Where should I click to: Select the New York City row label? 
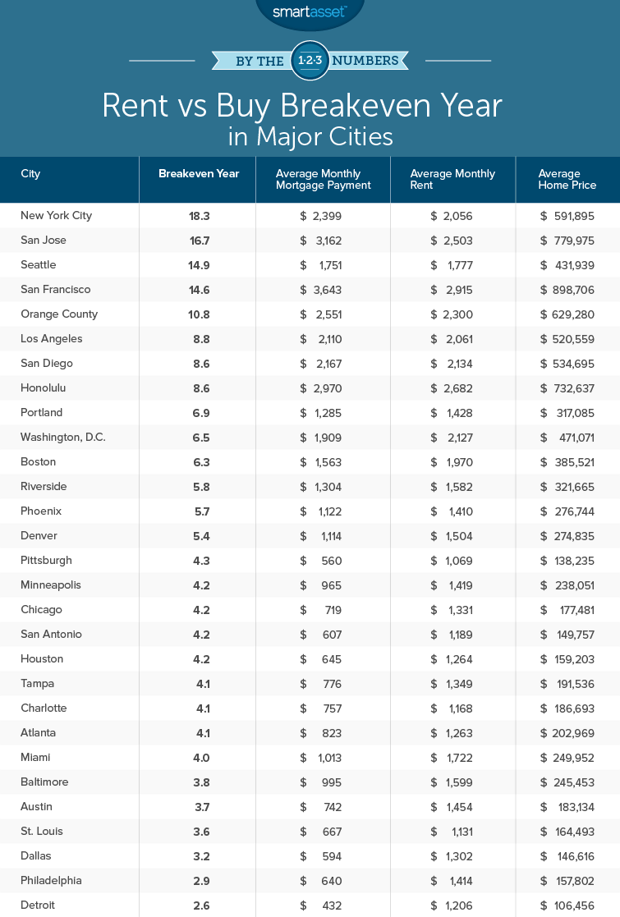[56, 216]
